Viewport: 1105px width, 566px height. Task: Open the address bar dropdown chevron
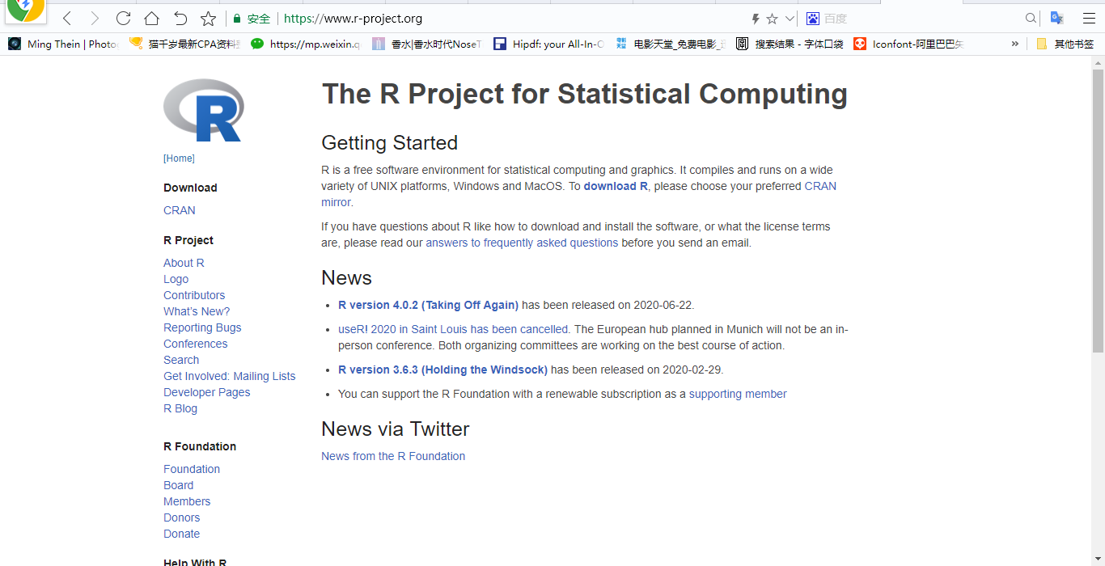[x=790, y=19]
